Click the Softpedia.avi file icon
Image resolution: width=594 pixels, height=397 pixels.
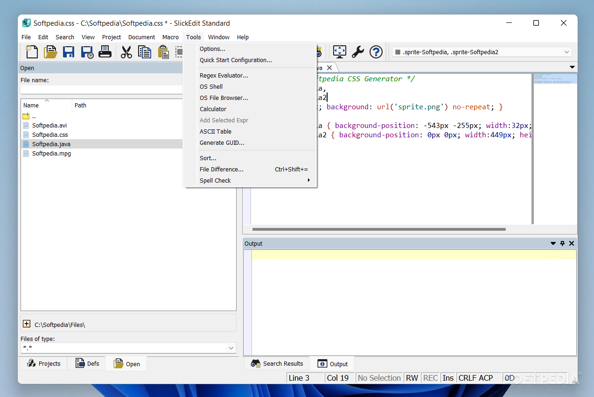[26, 125]
